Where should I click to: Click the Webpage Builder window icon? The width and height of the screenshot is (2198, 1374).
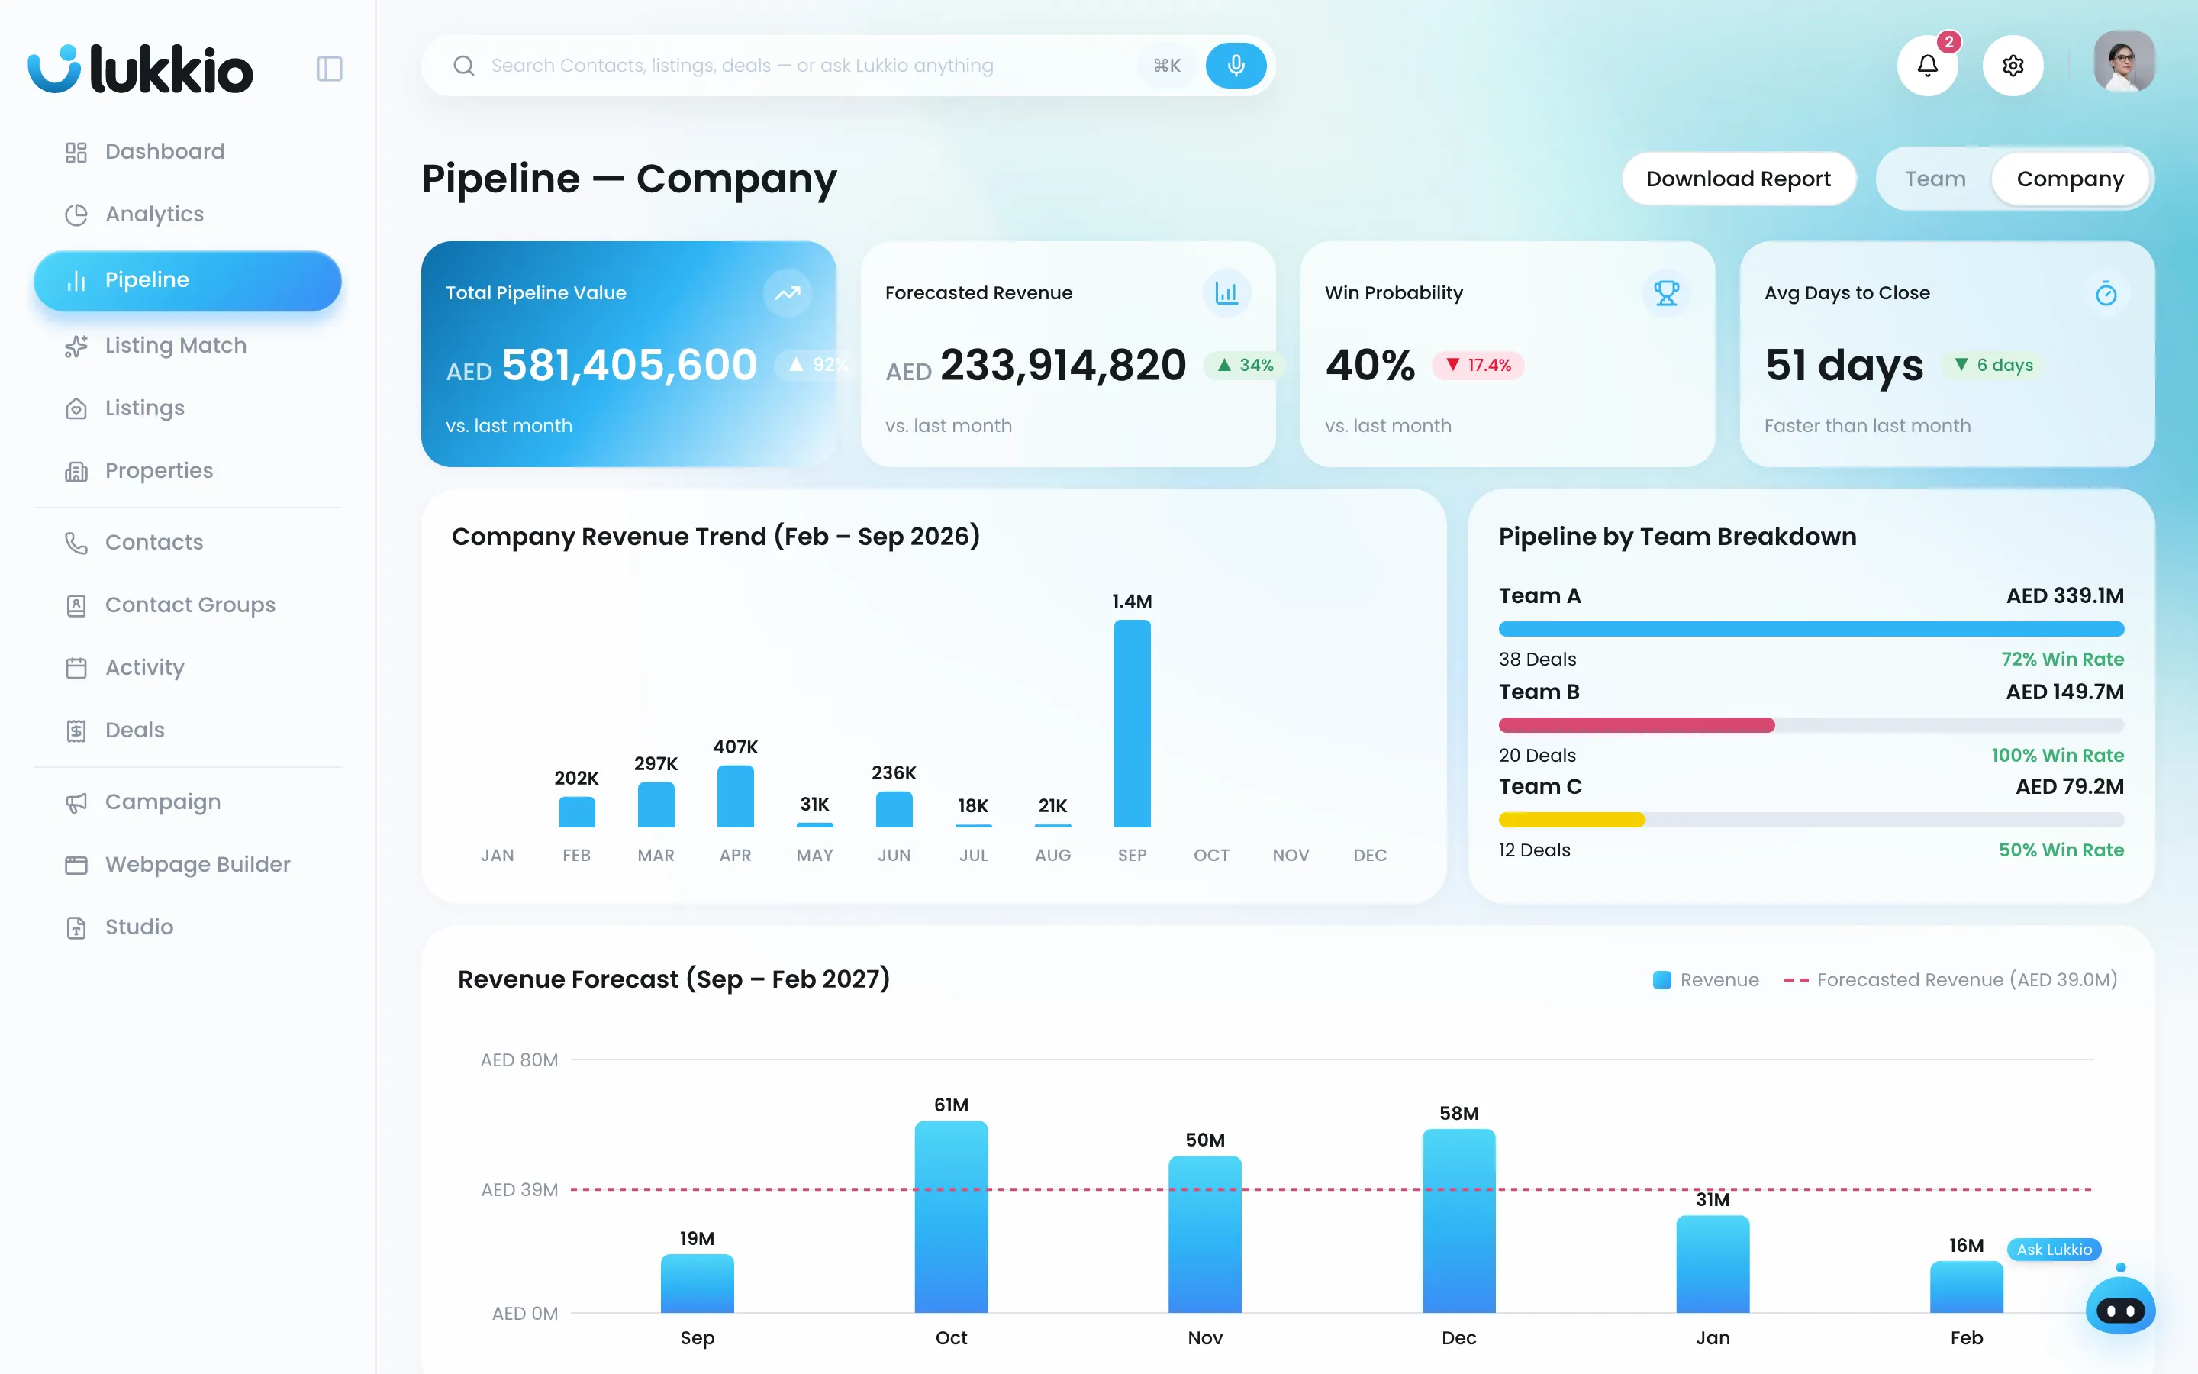tap(76, 865)
